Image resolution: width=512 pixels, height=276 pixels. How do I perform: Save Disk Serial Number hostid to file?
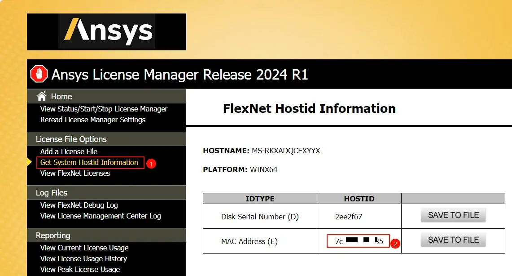(x=453, y=215)
